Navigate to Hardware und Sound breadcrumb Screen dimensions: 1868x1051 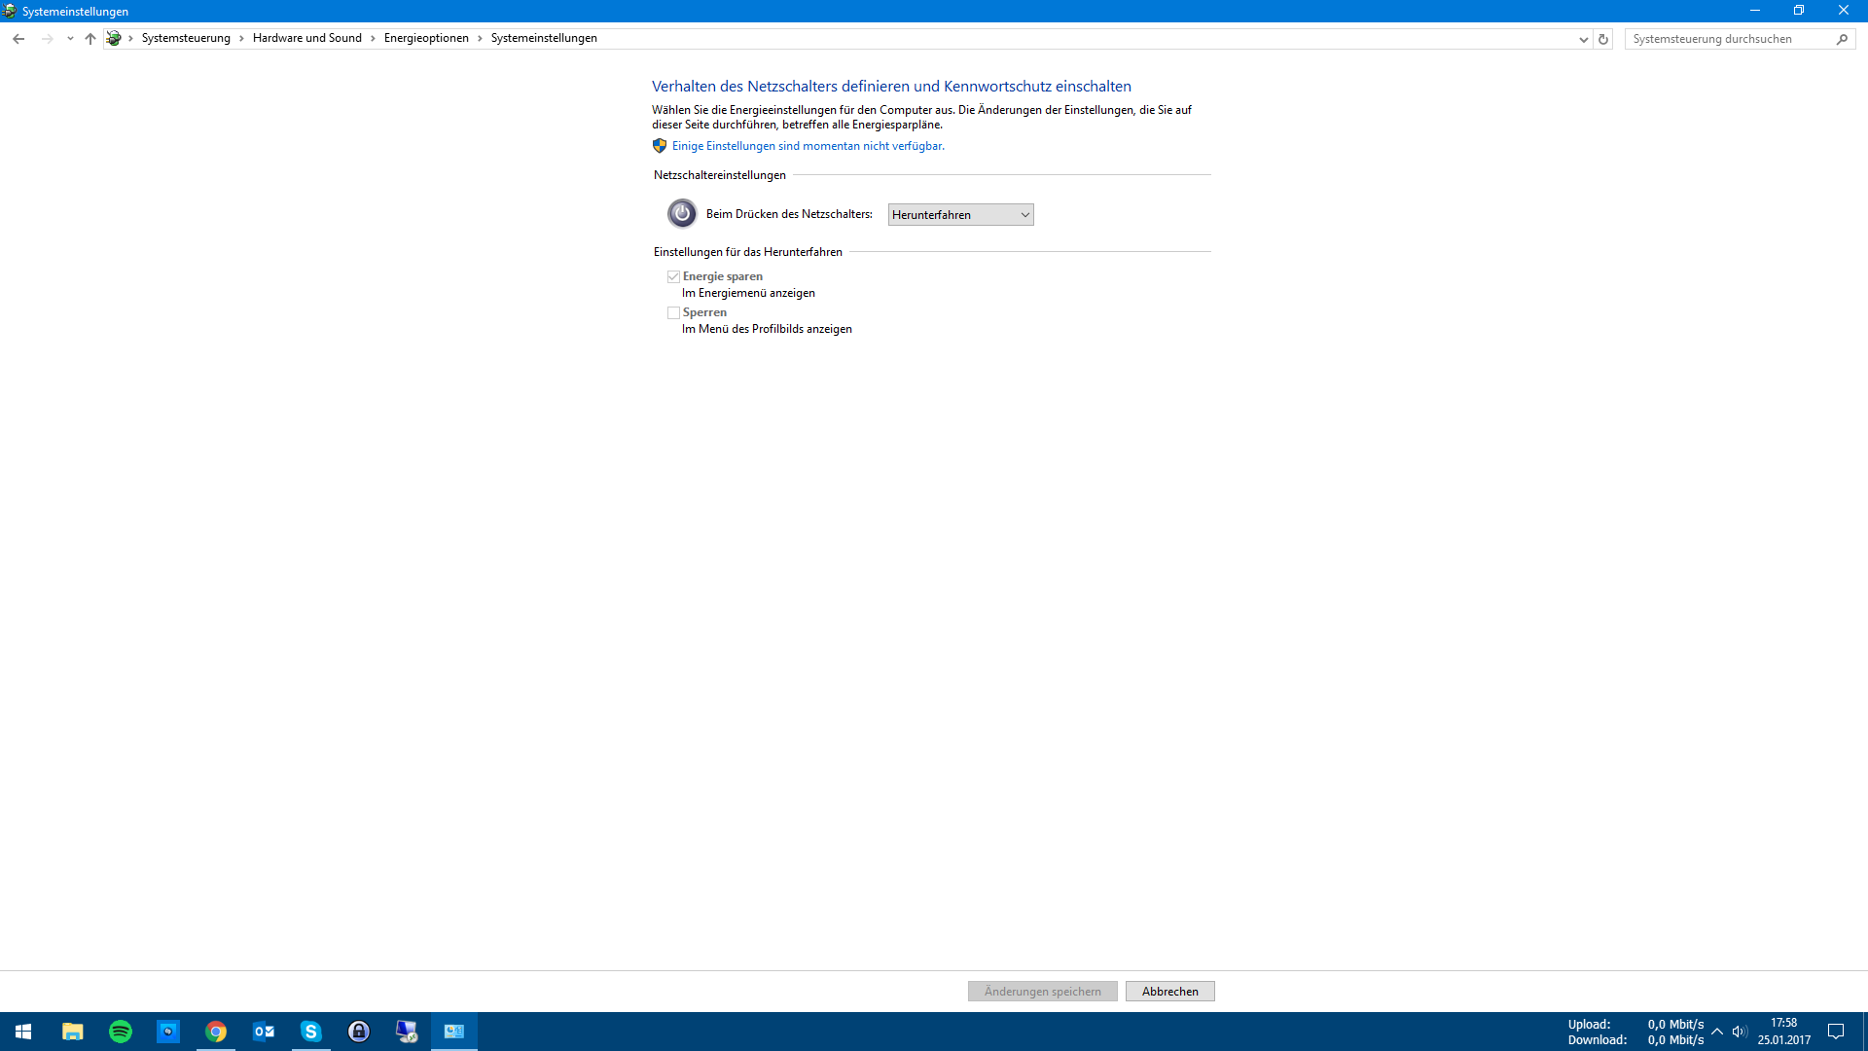click(306, 38)
